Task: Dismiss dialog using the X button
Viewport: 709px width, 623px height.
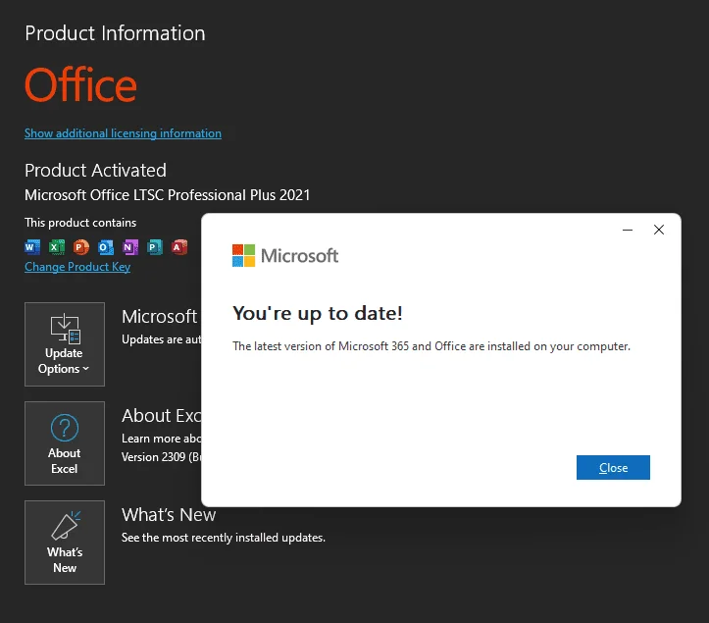Action: pyautogui.click(x=659, y=230)
